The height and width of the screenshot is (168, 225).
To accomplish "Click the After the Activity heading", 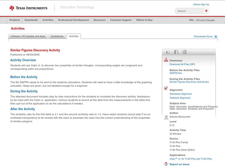I will [x=22, y=109].
